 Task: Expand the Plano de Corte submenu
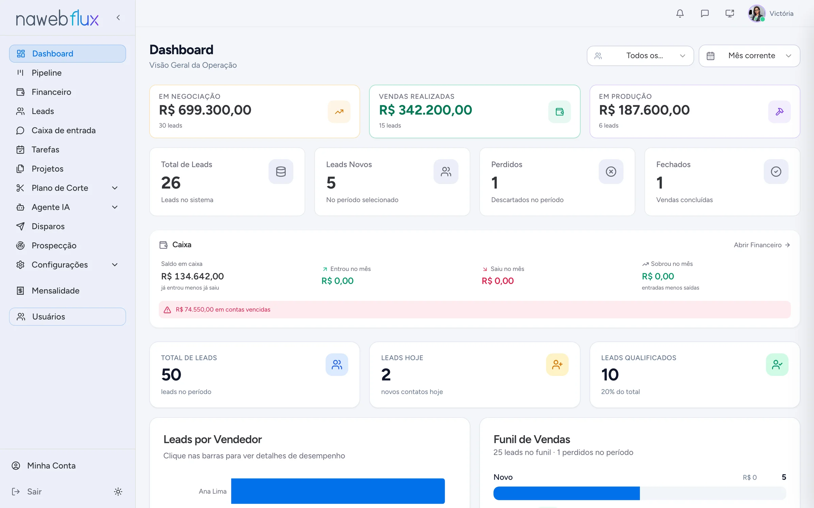115,188
